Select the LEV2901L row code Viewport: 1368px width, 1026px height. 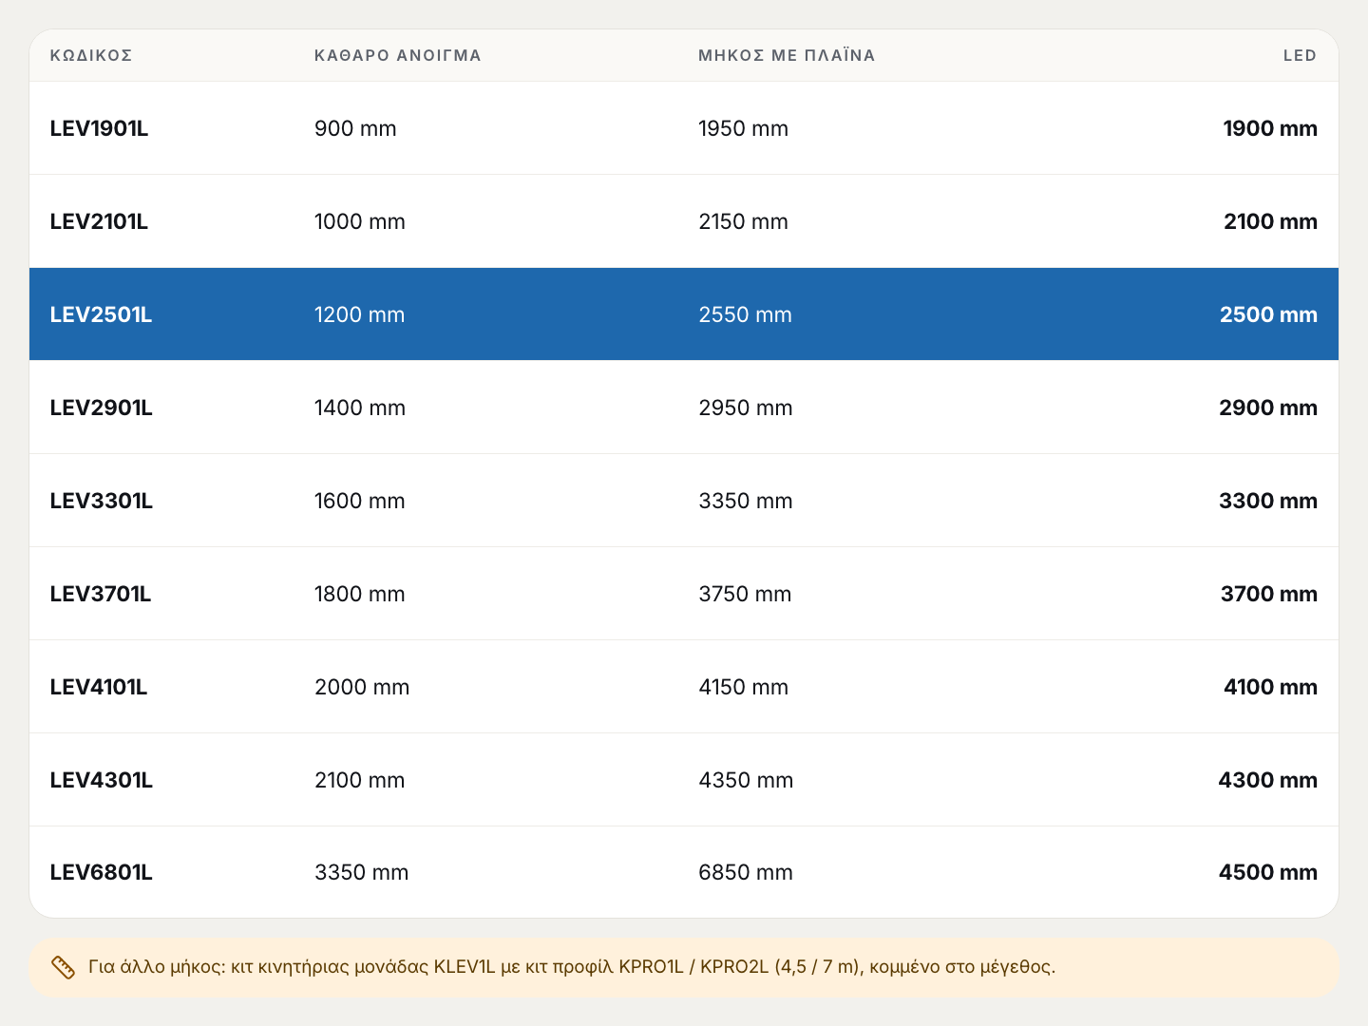pyautogui.click(x=101, y=408)
